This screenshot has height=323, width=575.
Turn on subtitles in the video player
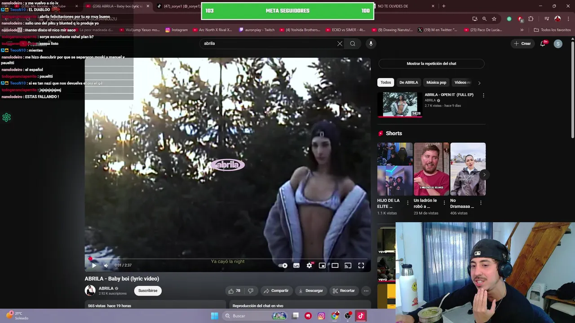296,266
